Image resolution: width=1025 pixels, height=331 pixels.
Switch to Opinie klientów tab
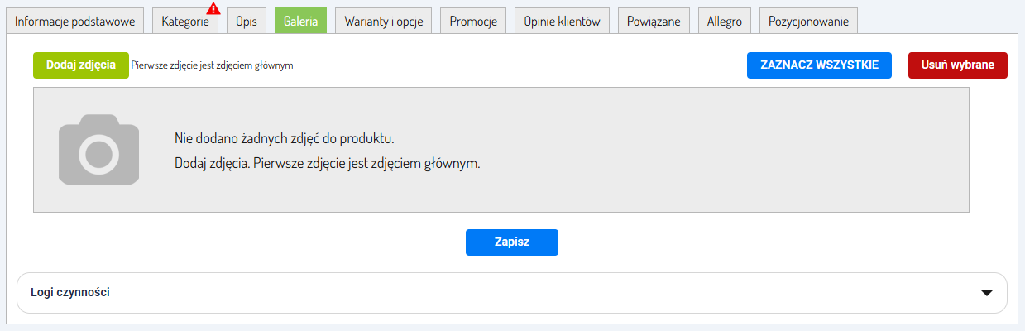tap(562, 22)
